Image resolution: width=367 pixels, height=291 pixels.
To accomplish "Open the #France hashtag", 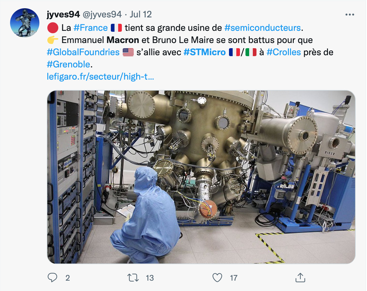I will coord(91,28).
